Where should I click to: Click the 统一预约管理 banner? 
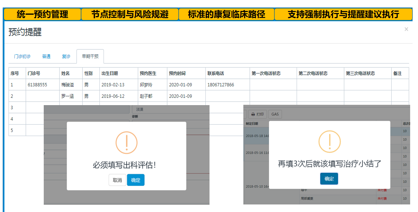point(42,14)
